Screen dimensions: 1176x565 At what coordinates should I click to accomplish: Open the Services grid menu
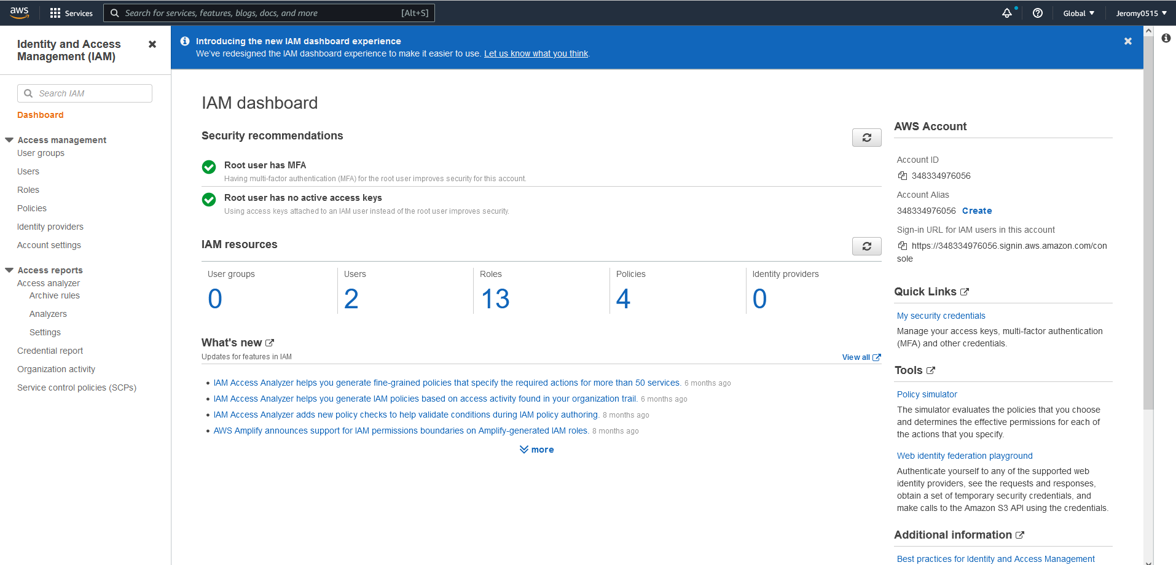point(71,13)
